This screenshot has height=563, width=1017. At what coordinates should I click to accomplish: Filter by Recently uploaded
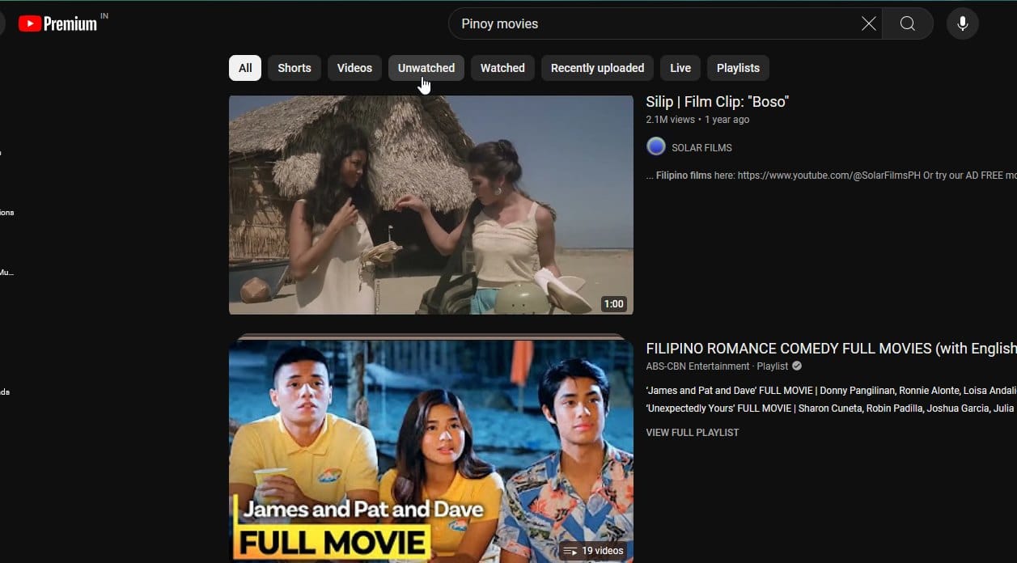[597, 68]
